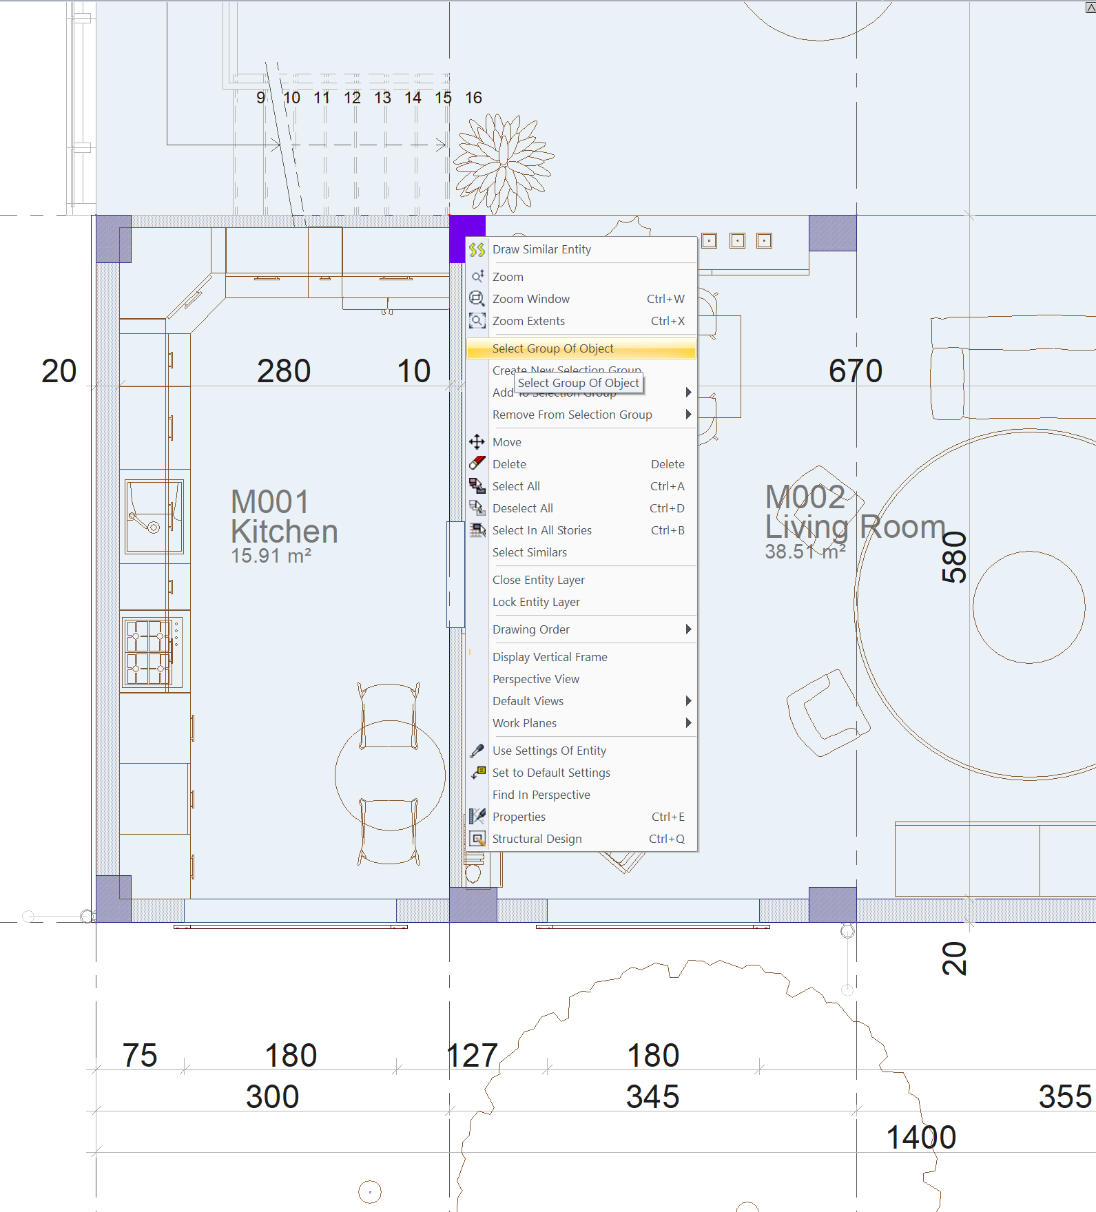The image size is (1096, 1212).
Task: Click the 1400 overall dimension text
Action: point(921,1138)
